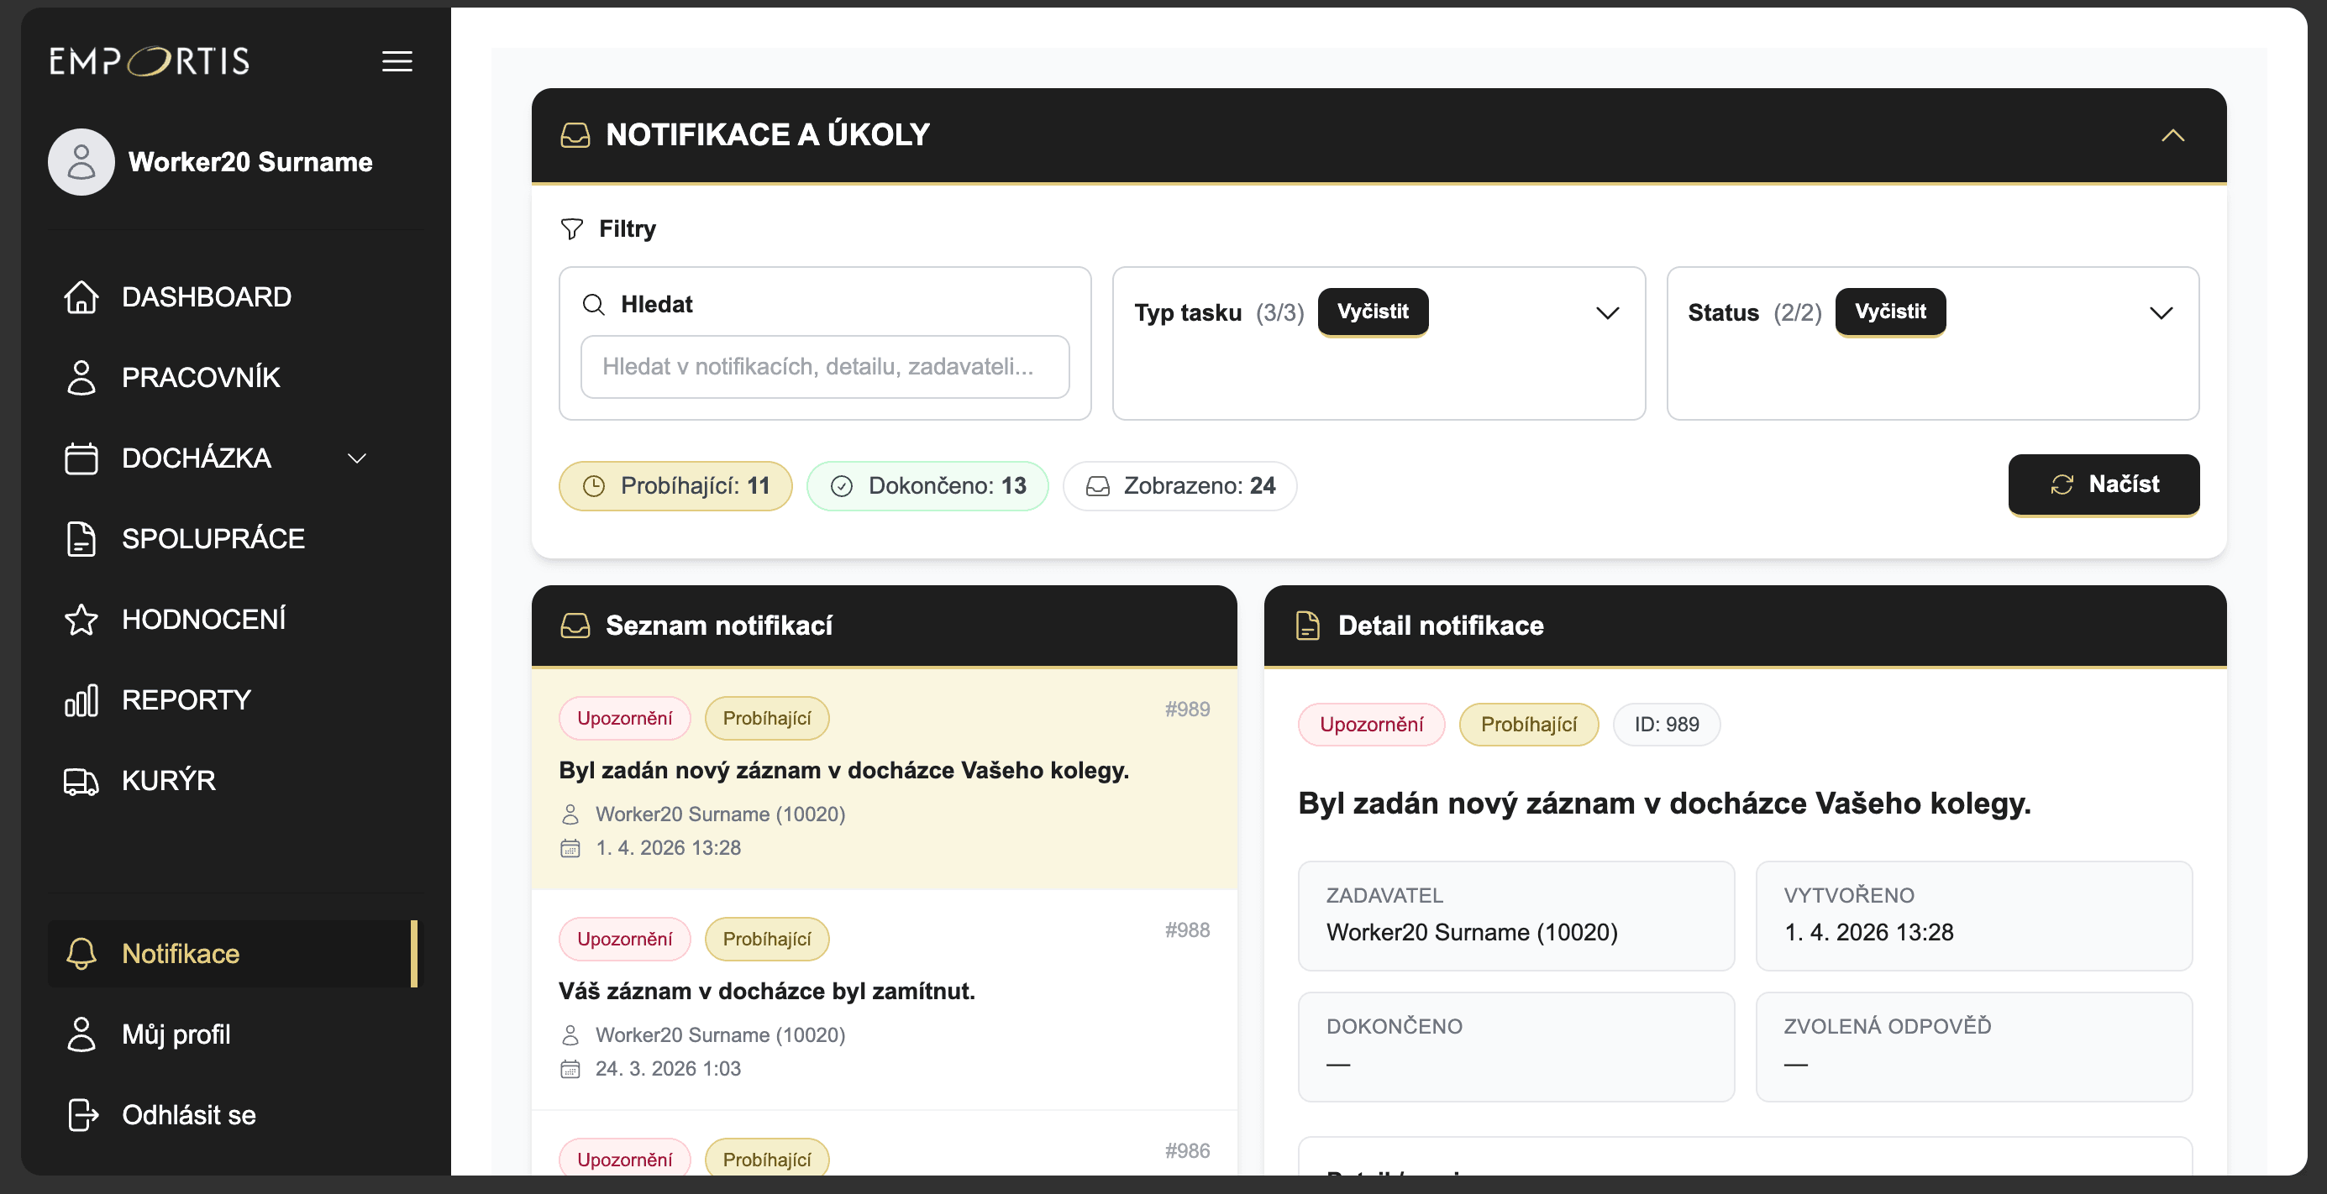The image size is (2327, 1194).
Task: Clear the Typ tasku filter with Vyčistit
Action: pyautogui.click(x=1372, y=312)
